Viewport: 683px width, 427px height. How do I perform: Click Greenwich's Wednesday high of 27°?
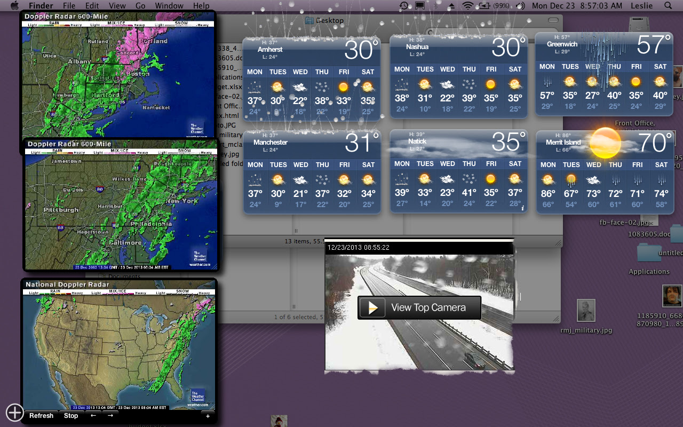[592, 96]
